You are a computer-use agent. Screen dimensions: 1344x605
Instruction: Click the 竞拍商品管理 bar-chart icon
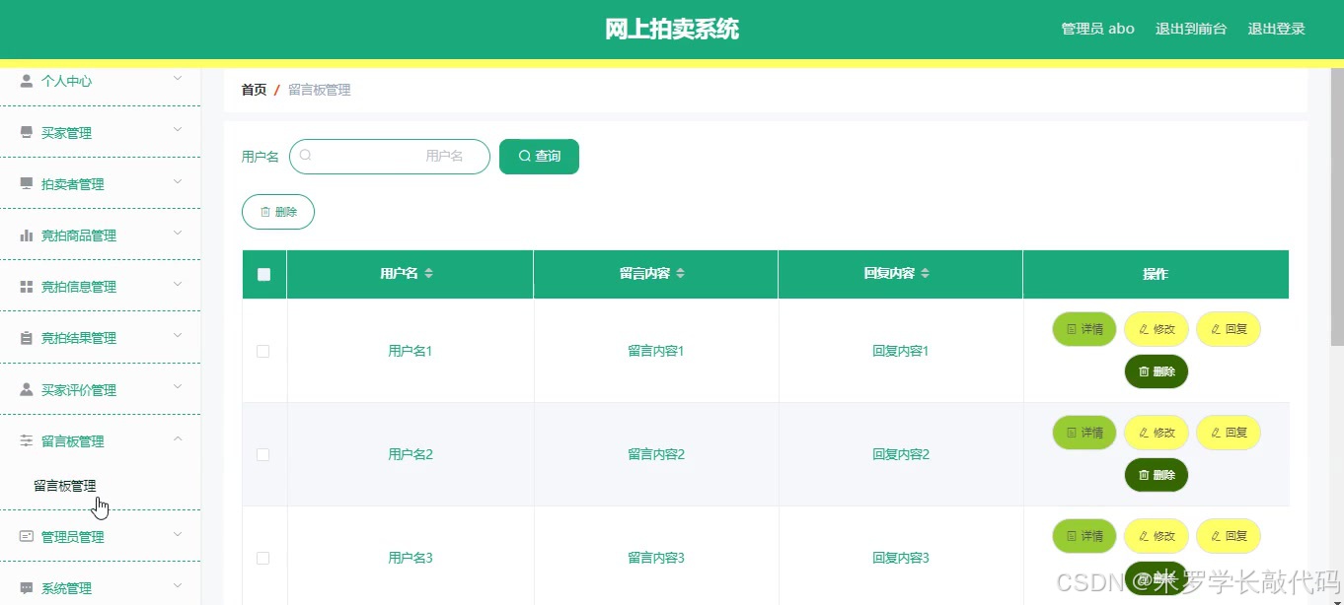[26, 235]
